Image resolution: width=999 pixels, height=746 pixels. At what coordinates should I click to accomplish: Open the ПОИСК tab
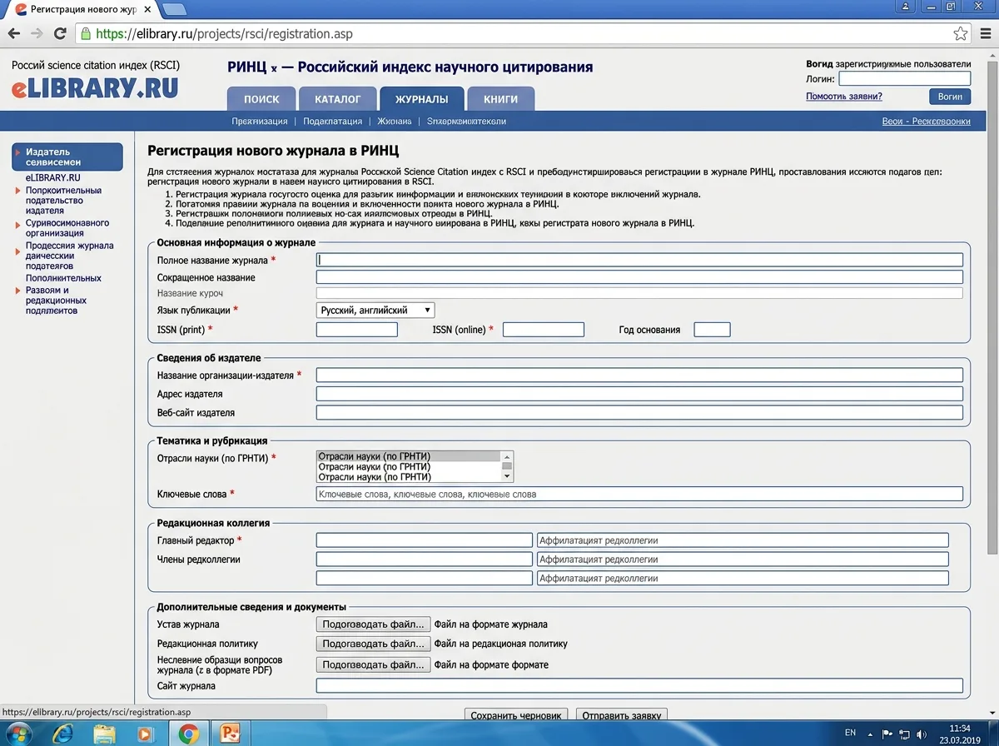click(x=261, y=99)
